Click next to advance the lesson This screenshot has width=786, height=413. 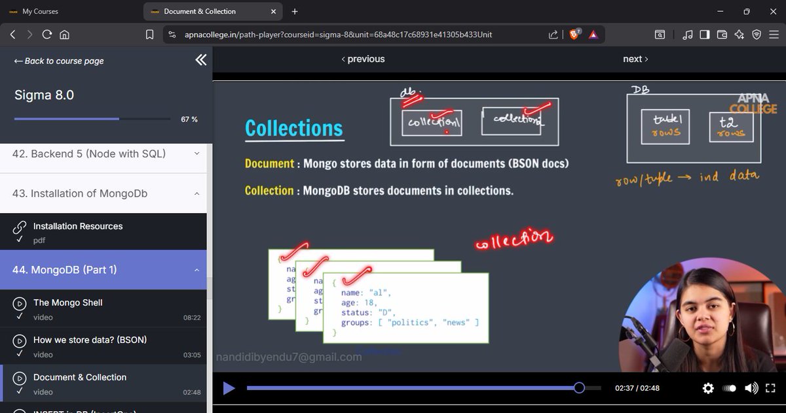pyautogui.click(x=634, y=59)
